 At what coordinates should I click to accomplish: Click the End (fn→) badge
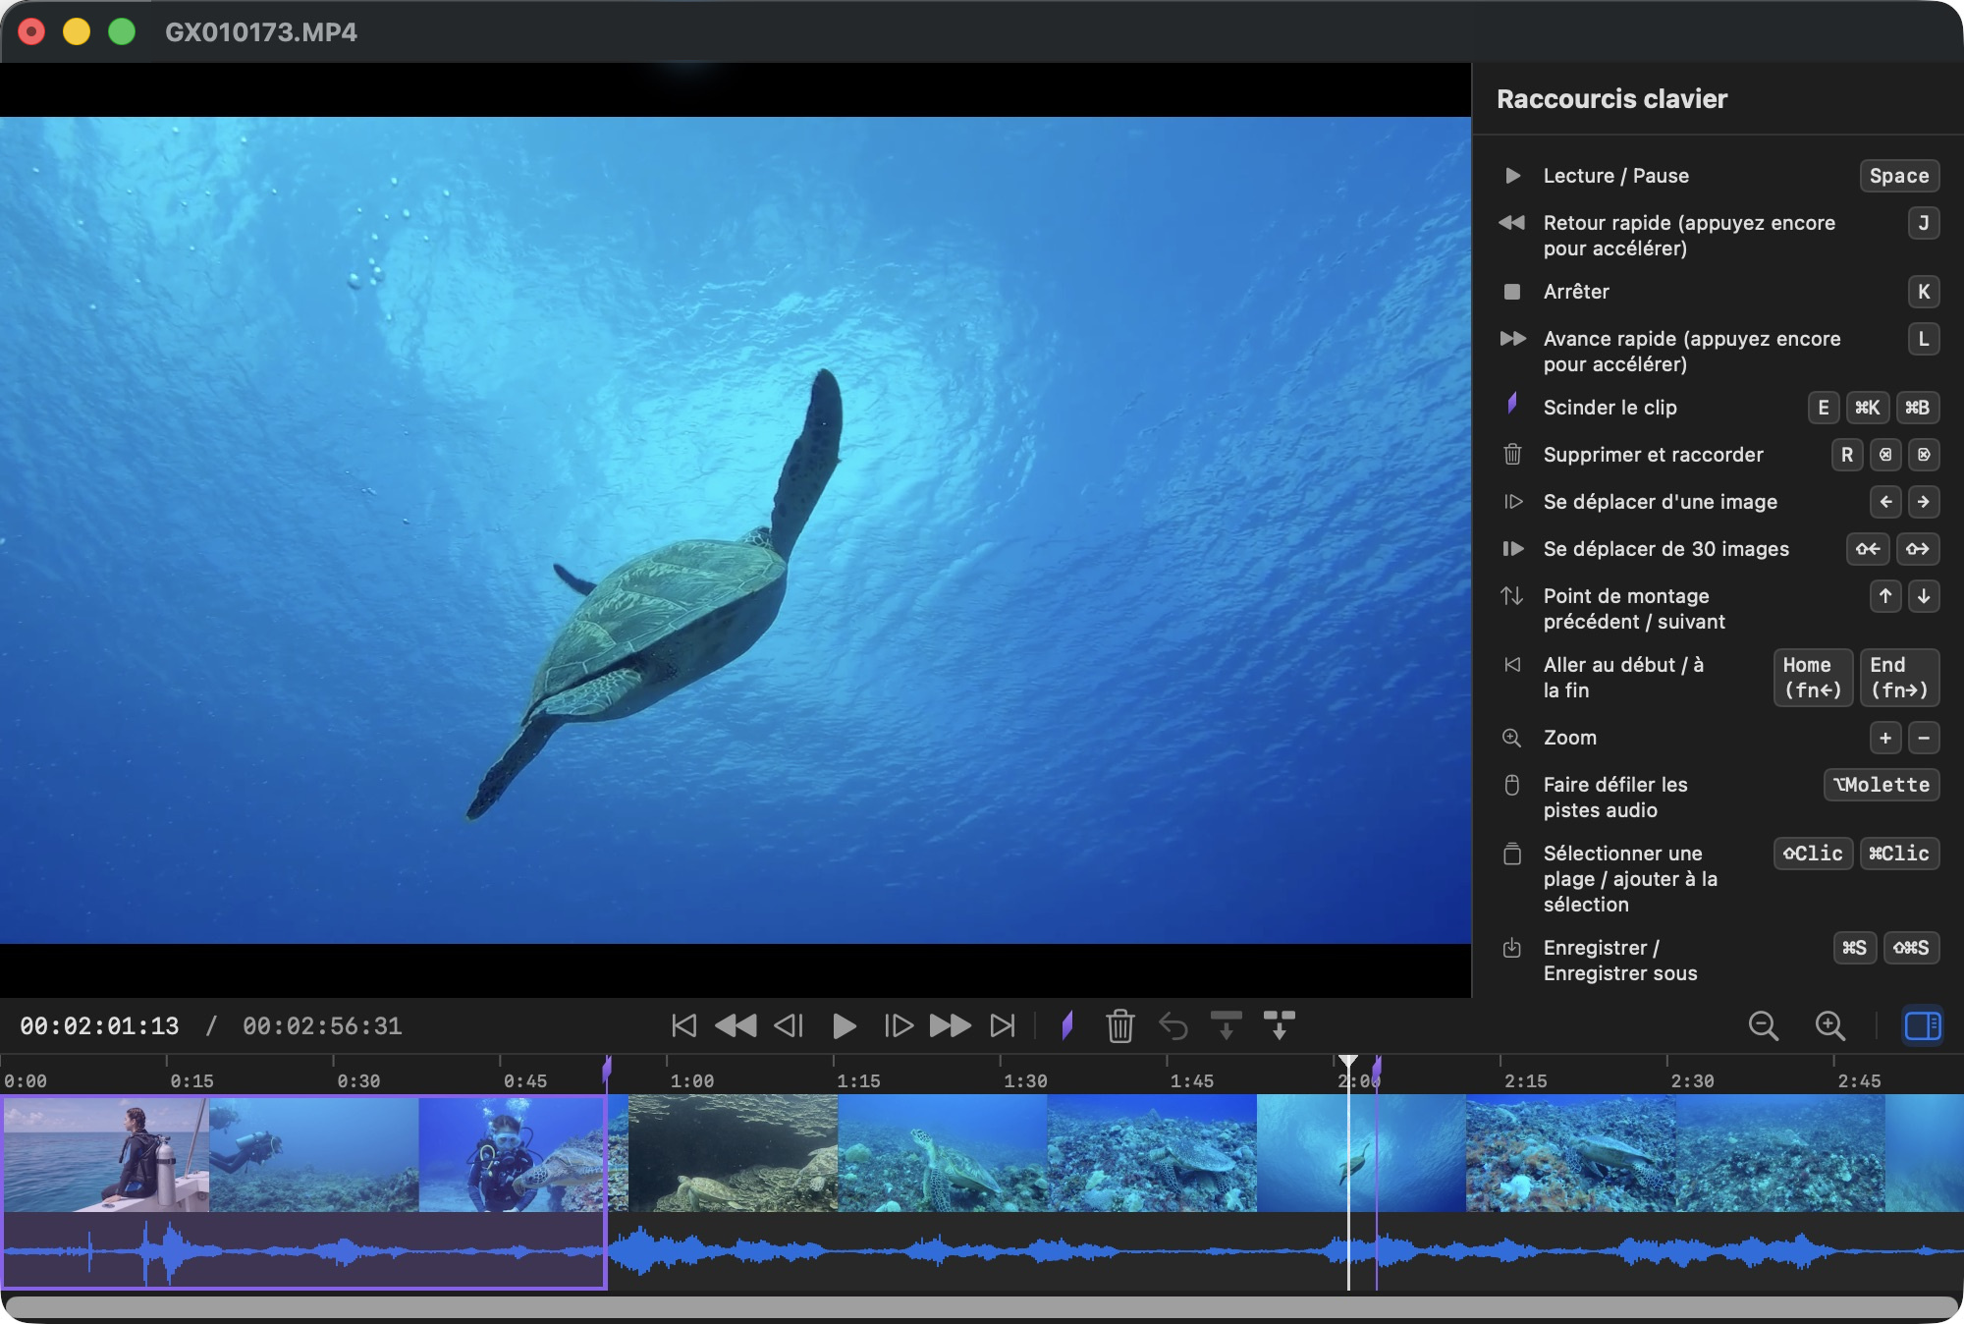tap(1899, 678)
